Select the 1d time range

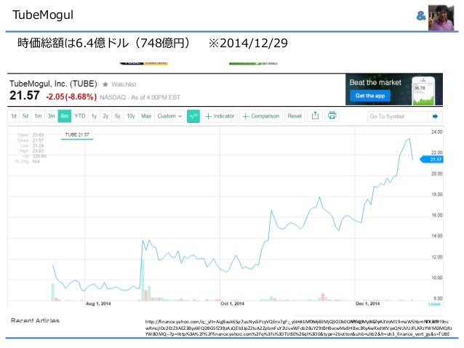click(x=14, y=116)
